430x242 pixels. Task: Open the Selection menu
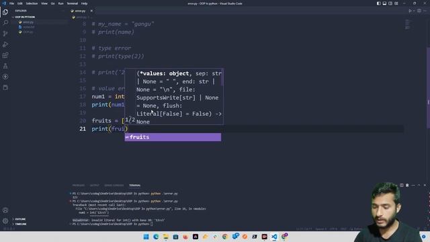coord(32,3)
